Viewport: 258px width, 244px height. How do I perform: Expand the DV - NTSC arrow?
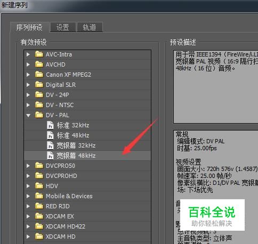tap(28, 105)
